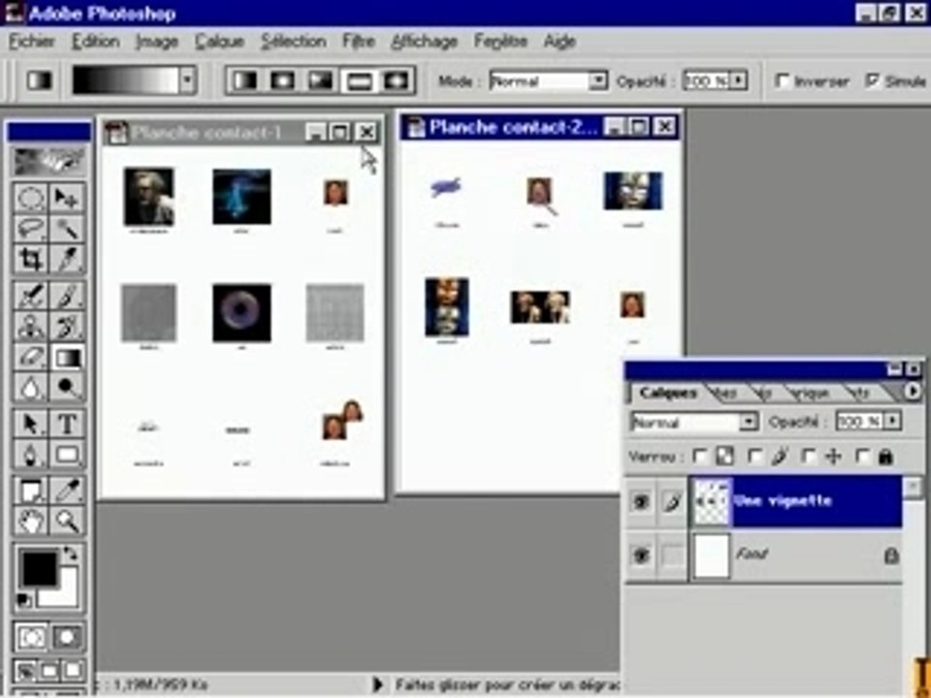931x698 pixels.
Task: Open the Calque menu
Action: point(219,42)
